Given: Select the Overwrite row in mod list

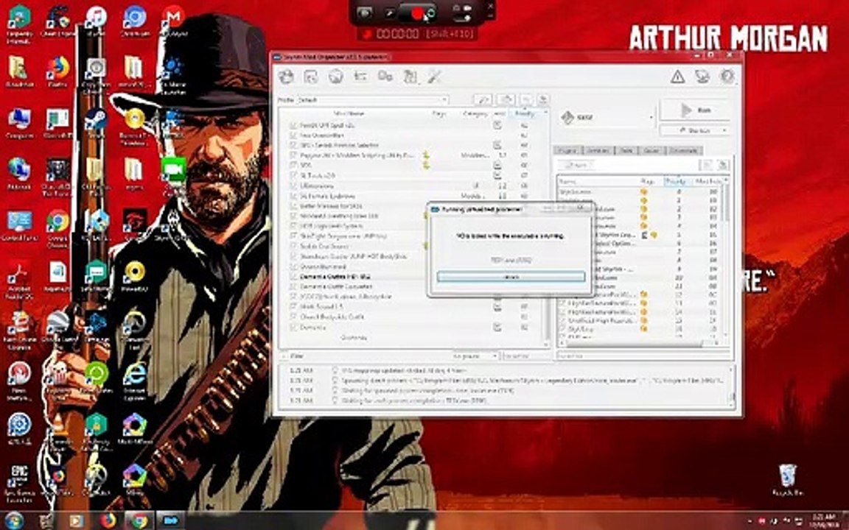Looking at the screenshot, I should (411, 337).
